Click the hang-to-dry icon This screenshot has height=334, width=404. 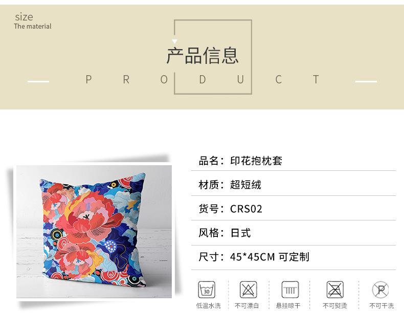290,290
